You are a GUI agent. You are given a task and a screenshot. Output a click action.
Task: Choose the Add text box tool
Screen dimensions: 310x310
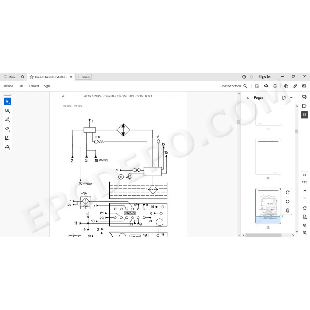pos(8,138)
